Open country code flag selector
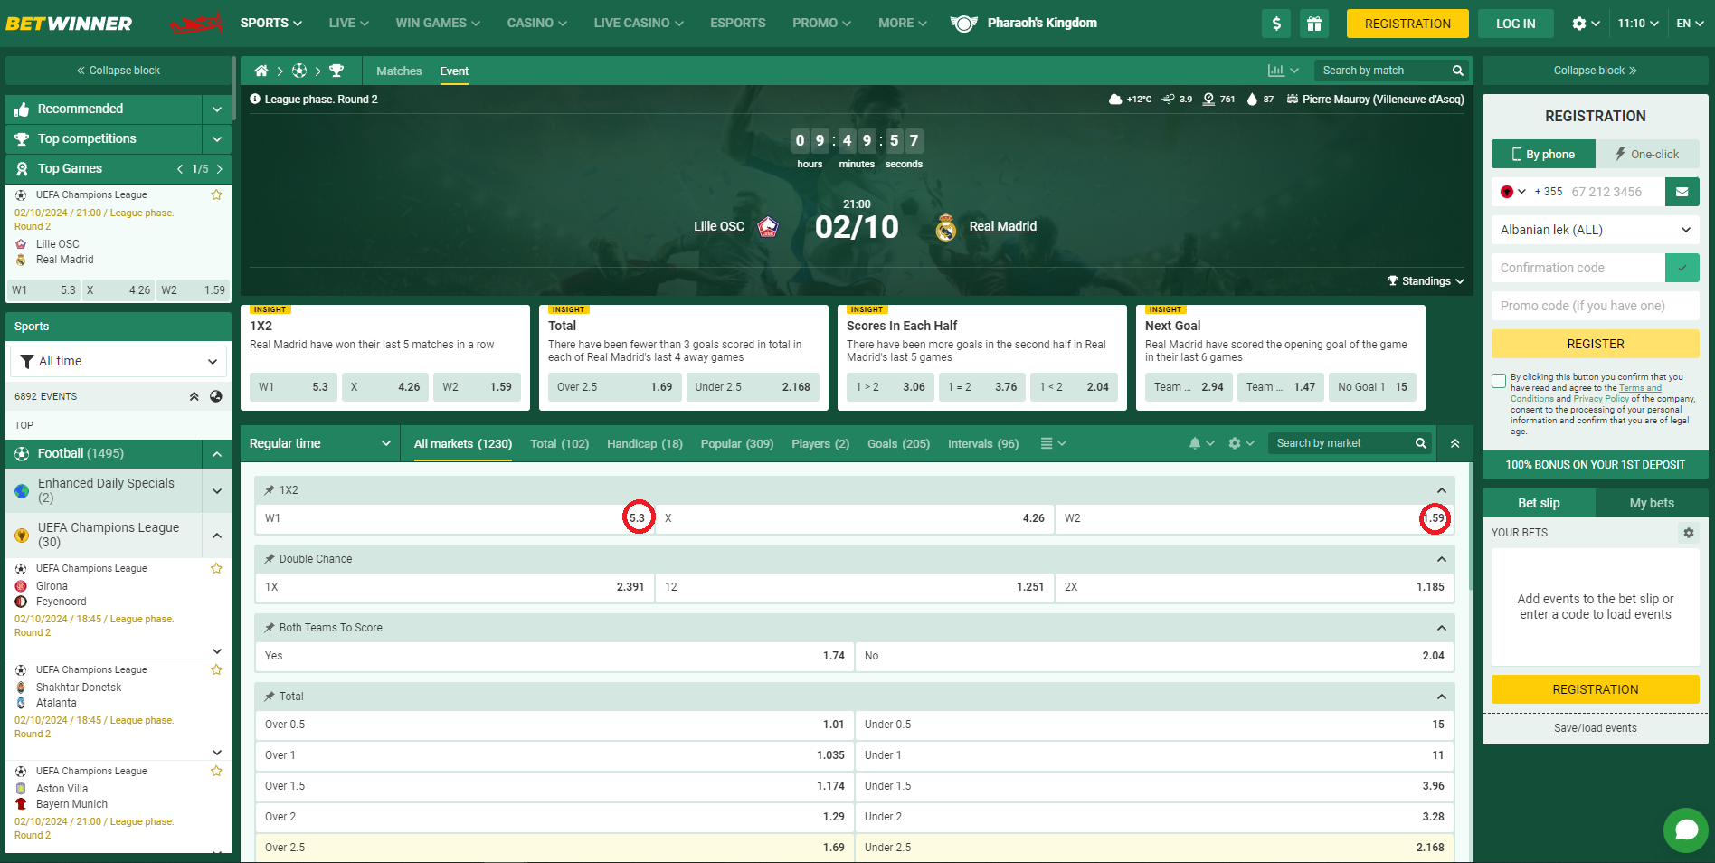The width and height of the screenshot is (1715, 863). (1512, 192)
